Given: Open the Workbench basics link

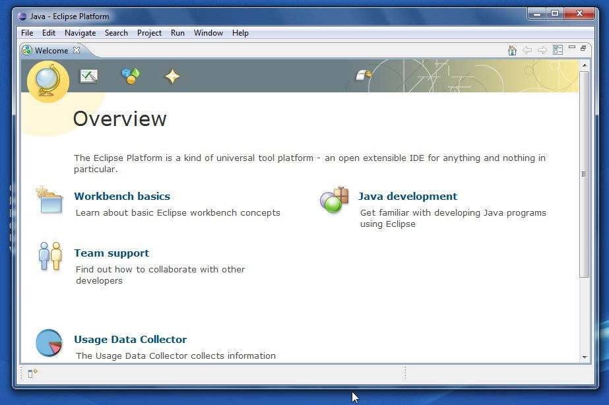Looking at the screenshot, I should point(121,196).
